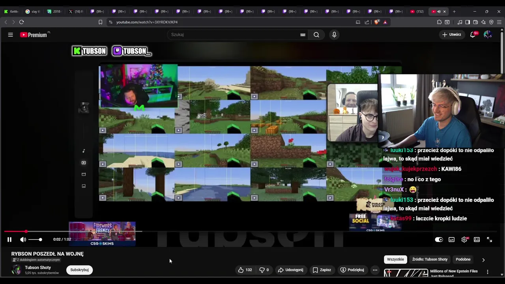Click the youtube.com address bar URL
The image size is (505, 284).
pos(147,22)
